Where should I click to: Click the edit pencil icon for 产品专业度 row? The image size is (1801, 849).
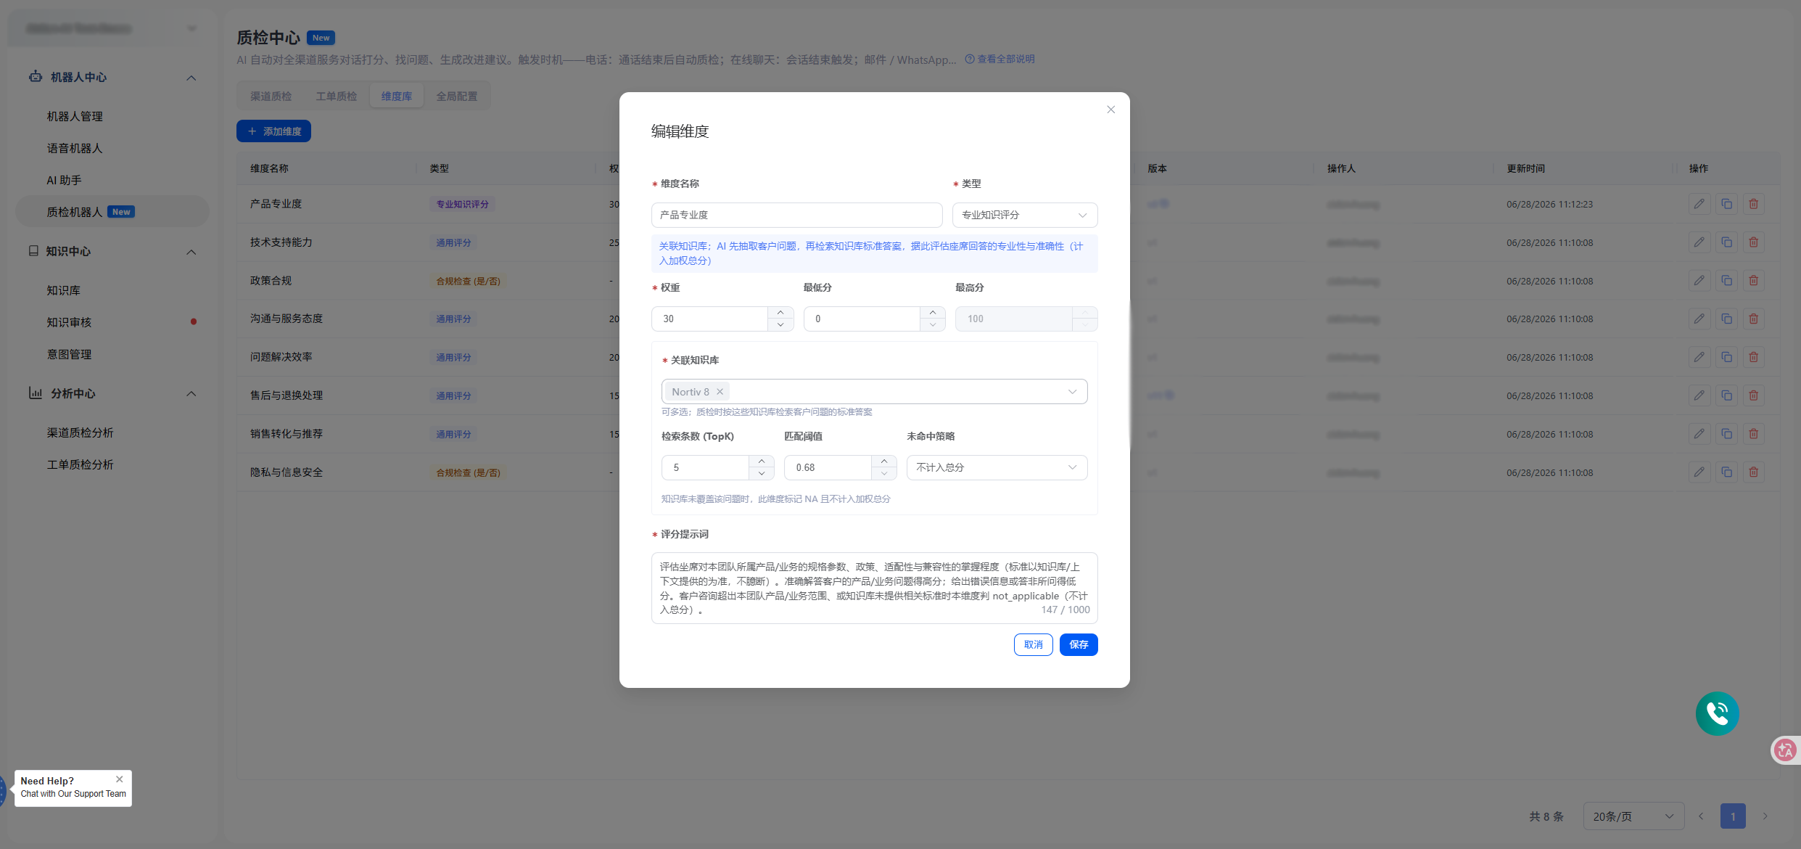(1699, 204)
